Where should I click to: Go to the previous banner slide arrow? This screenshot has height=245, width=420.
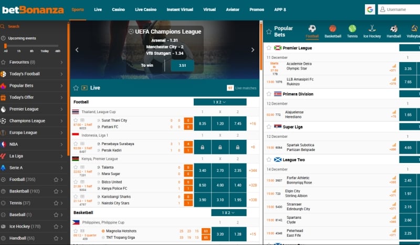tap(77, 50)
